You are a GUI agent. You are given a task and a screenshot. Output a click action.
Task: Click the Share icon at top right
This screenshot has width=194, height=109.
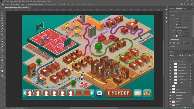click(x=192, y=4)
